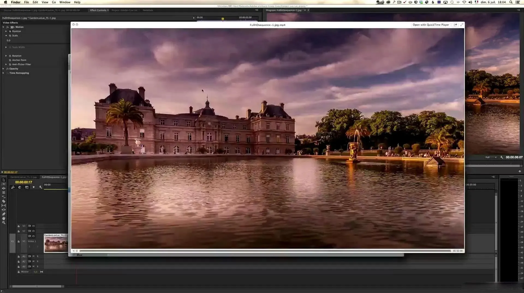Select the Selection arrow tool in Premiere
Viewport: 524px width, 293px height.
4,180
